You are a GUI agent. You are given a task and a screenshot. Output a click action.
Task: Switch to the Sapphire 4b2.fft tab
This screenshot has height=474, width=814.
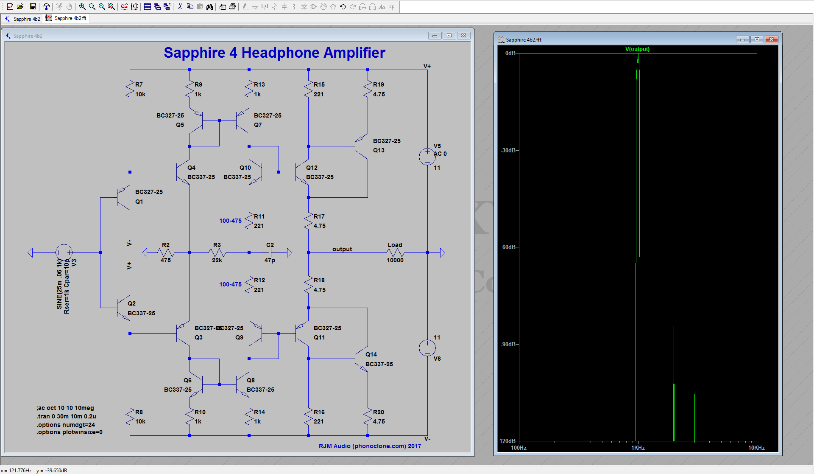pyautogui.click(x=66, y=18)
